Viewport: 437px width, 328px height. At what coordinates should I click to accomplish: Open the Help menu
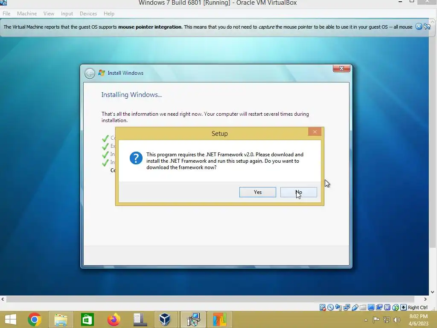(109, 13)
